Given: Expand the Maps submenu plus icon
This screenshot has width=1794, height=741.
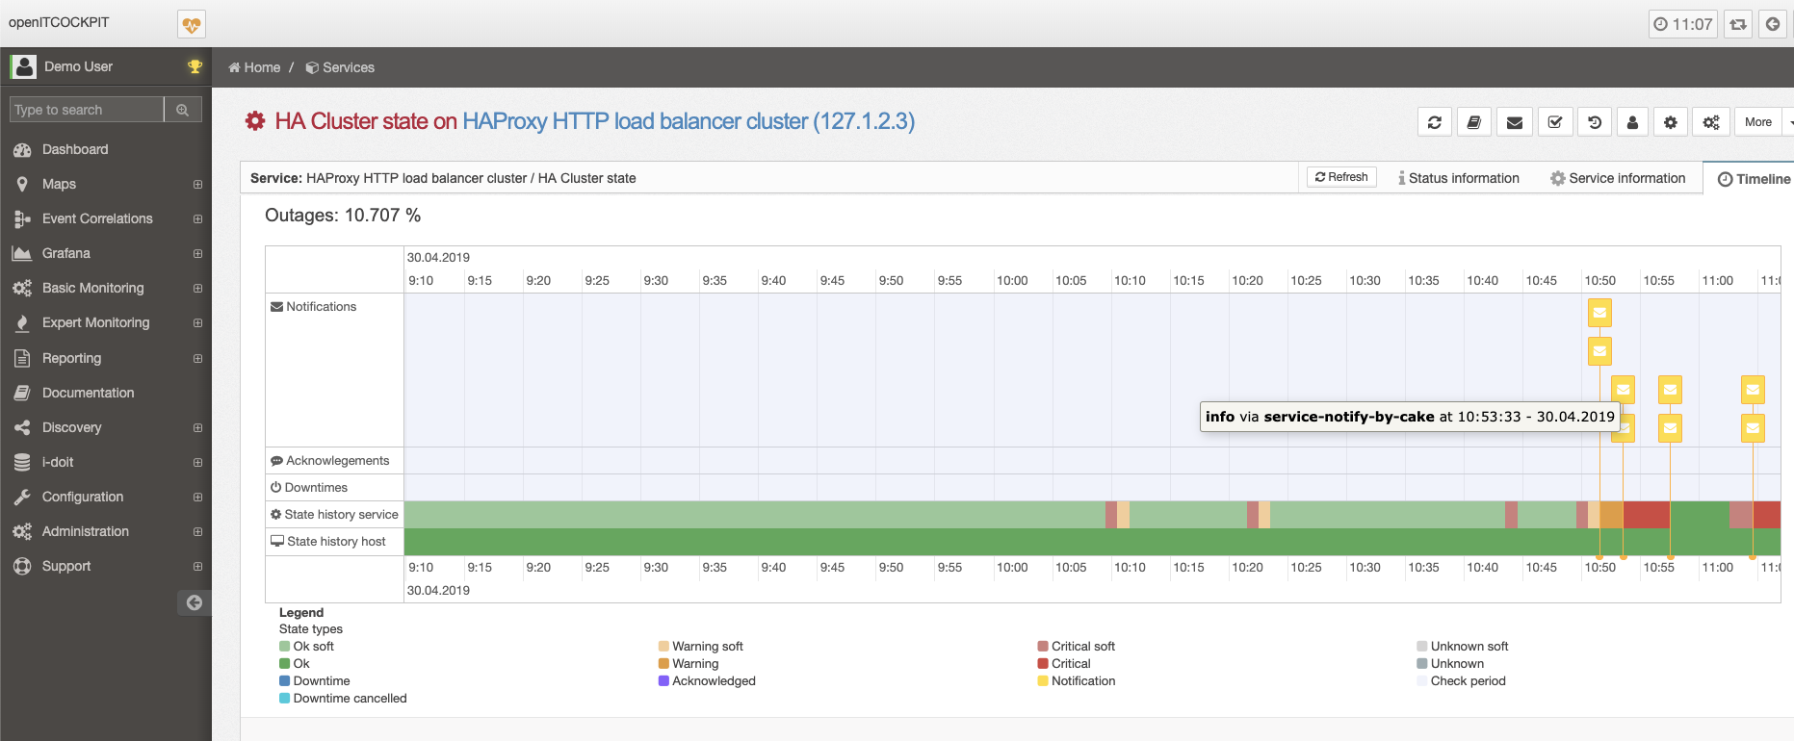Looking at the screenshot, I should [x=197, y=184].
